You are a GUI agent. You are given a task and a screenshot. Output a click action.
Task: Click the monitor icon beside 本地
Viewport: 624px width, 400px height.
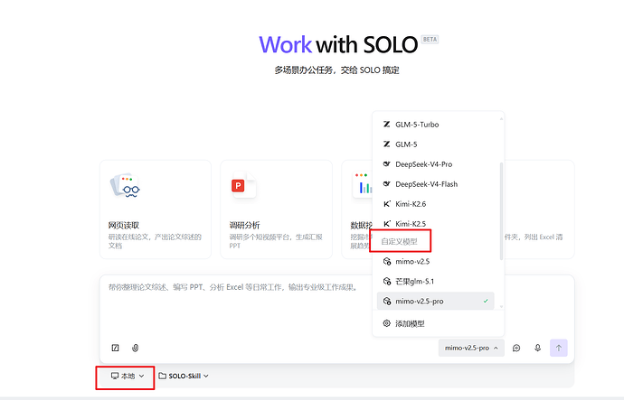[115, 376]
